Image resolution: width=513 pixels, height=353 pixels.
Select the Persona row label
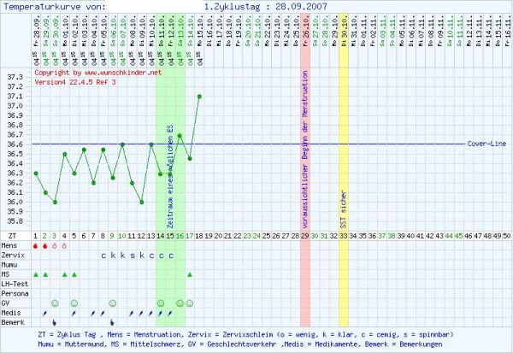click(x=15, y=293)
